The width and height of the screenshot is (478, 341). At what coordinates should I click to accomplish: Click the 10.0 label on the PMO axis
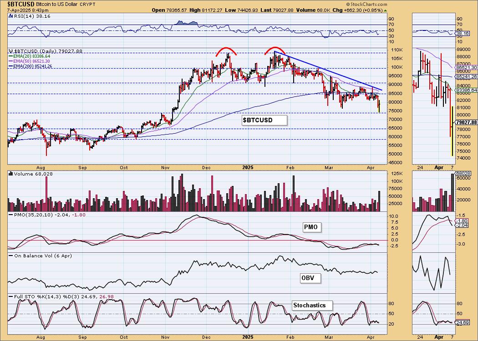(x=394, y=216)
